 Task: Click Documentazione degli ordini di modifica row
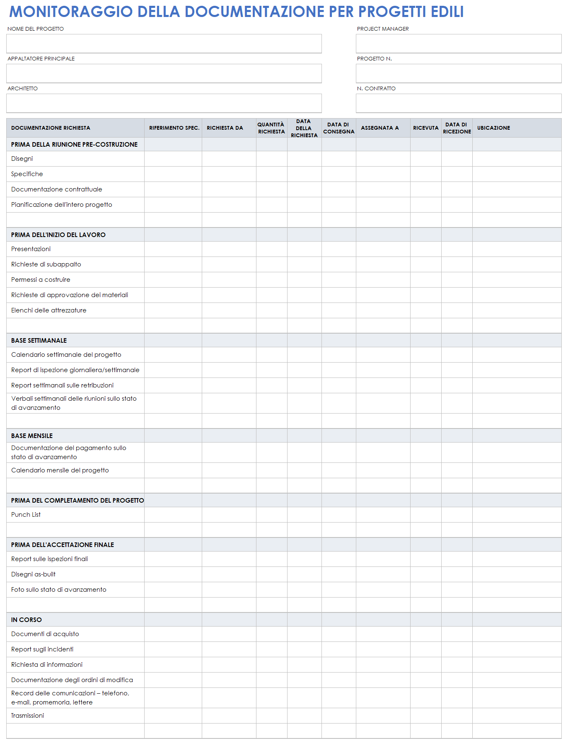(284, 680)
